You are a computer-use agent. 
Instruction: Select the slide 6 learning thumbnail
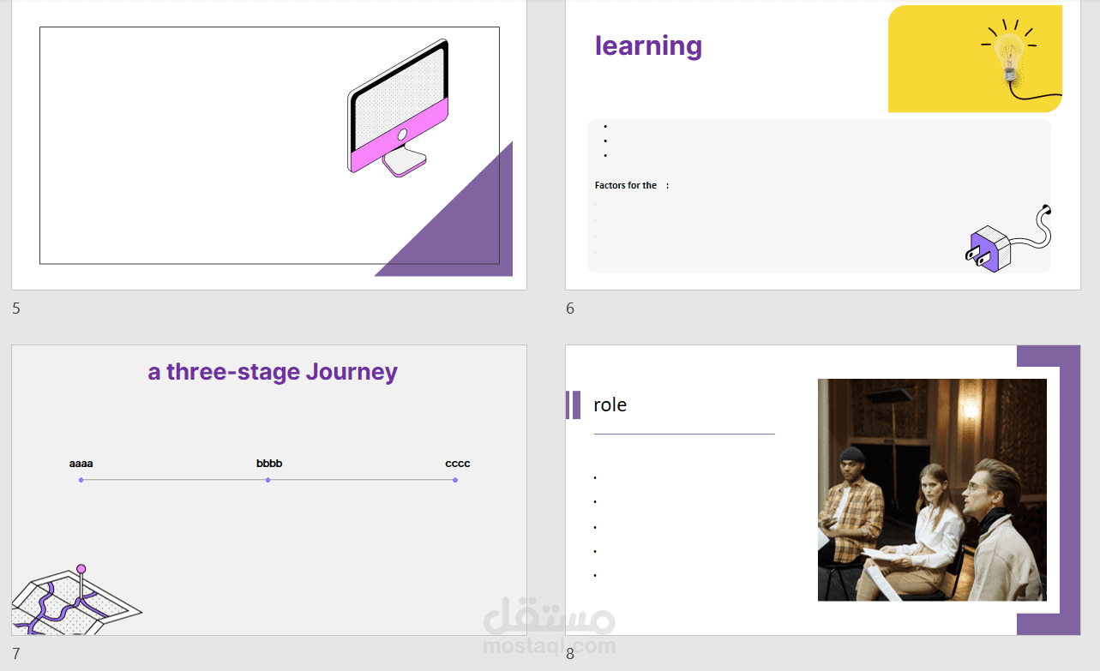[823, 145]
